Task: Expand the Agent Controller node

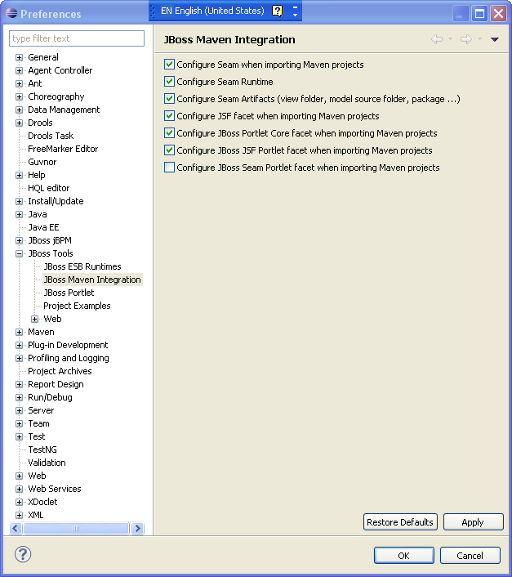Action: [x=19, y=70]
